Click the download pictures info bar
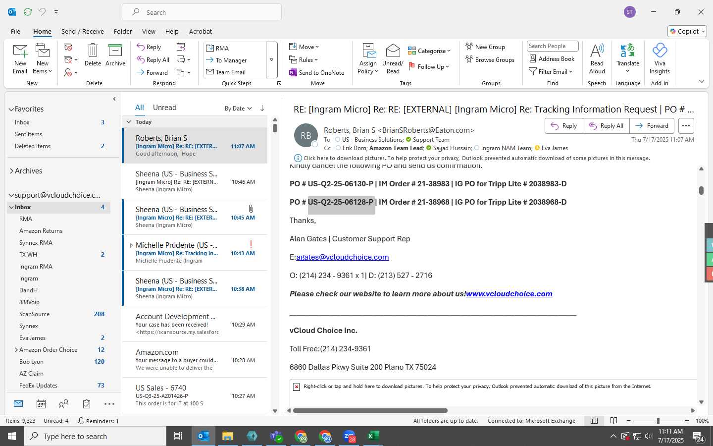 click(x=472, y=158)
